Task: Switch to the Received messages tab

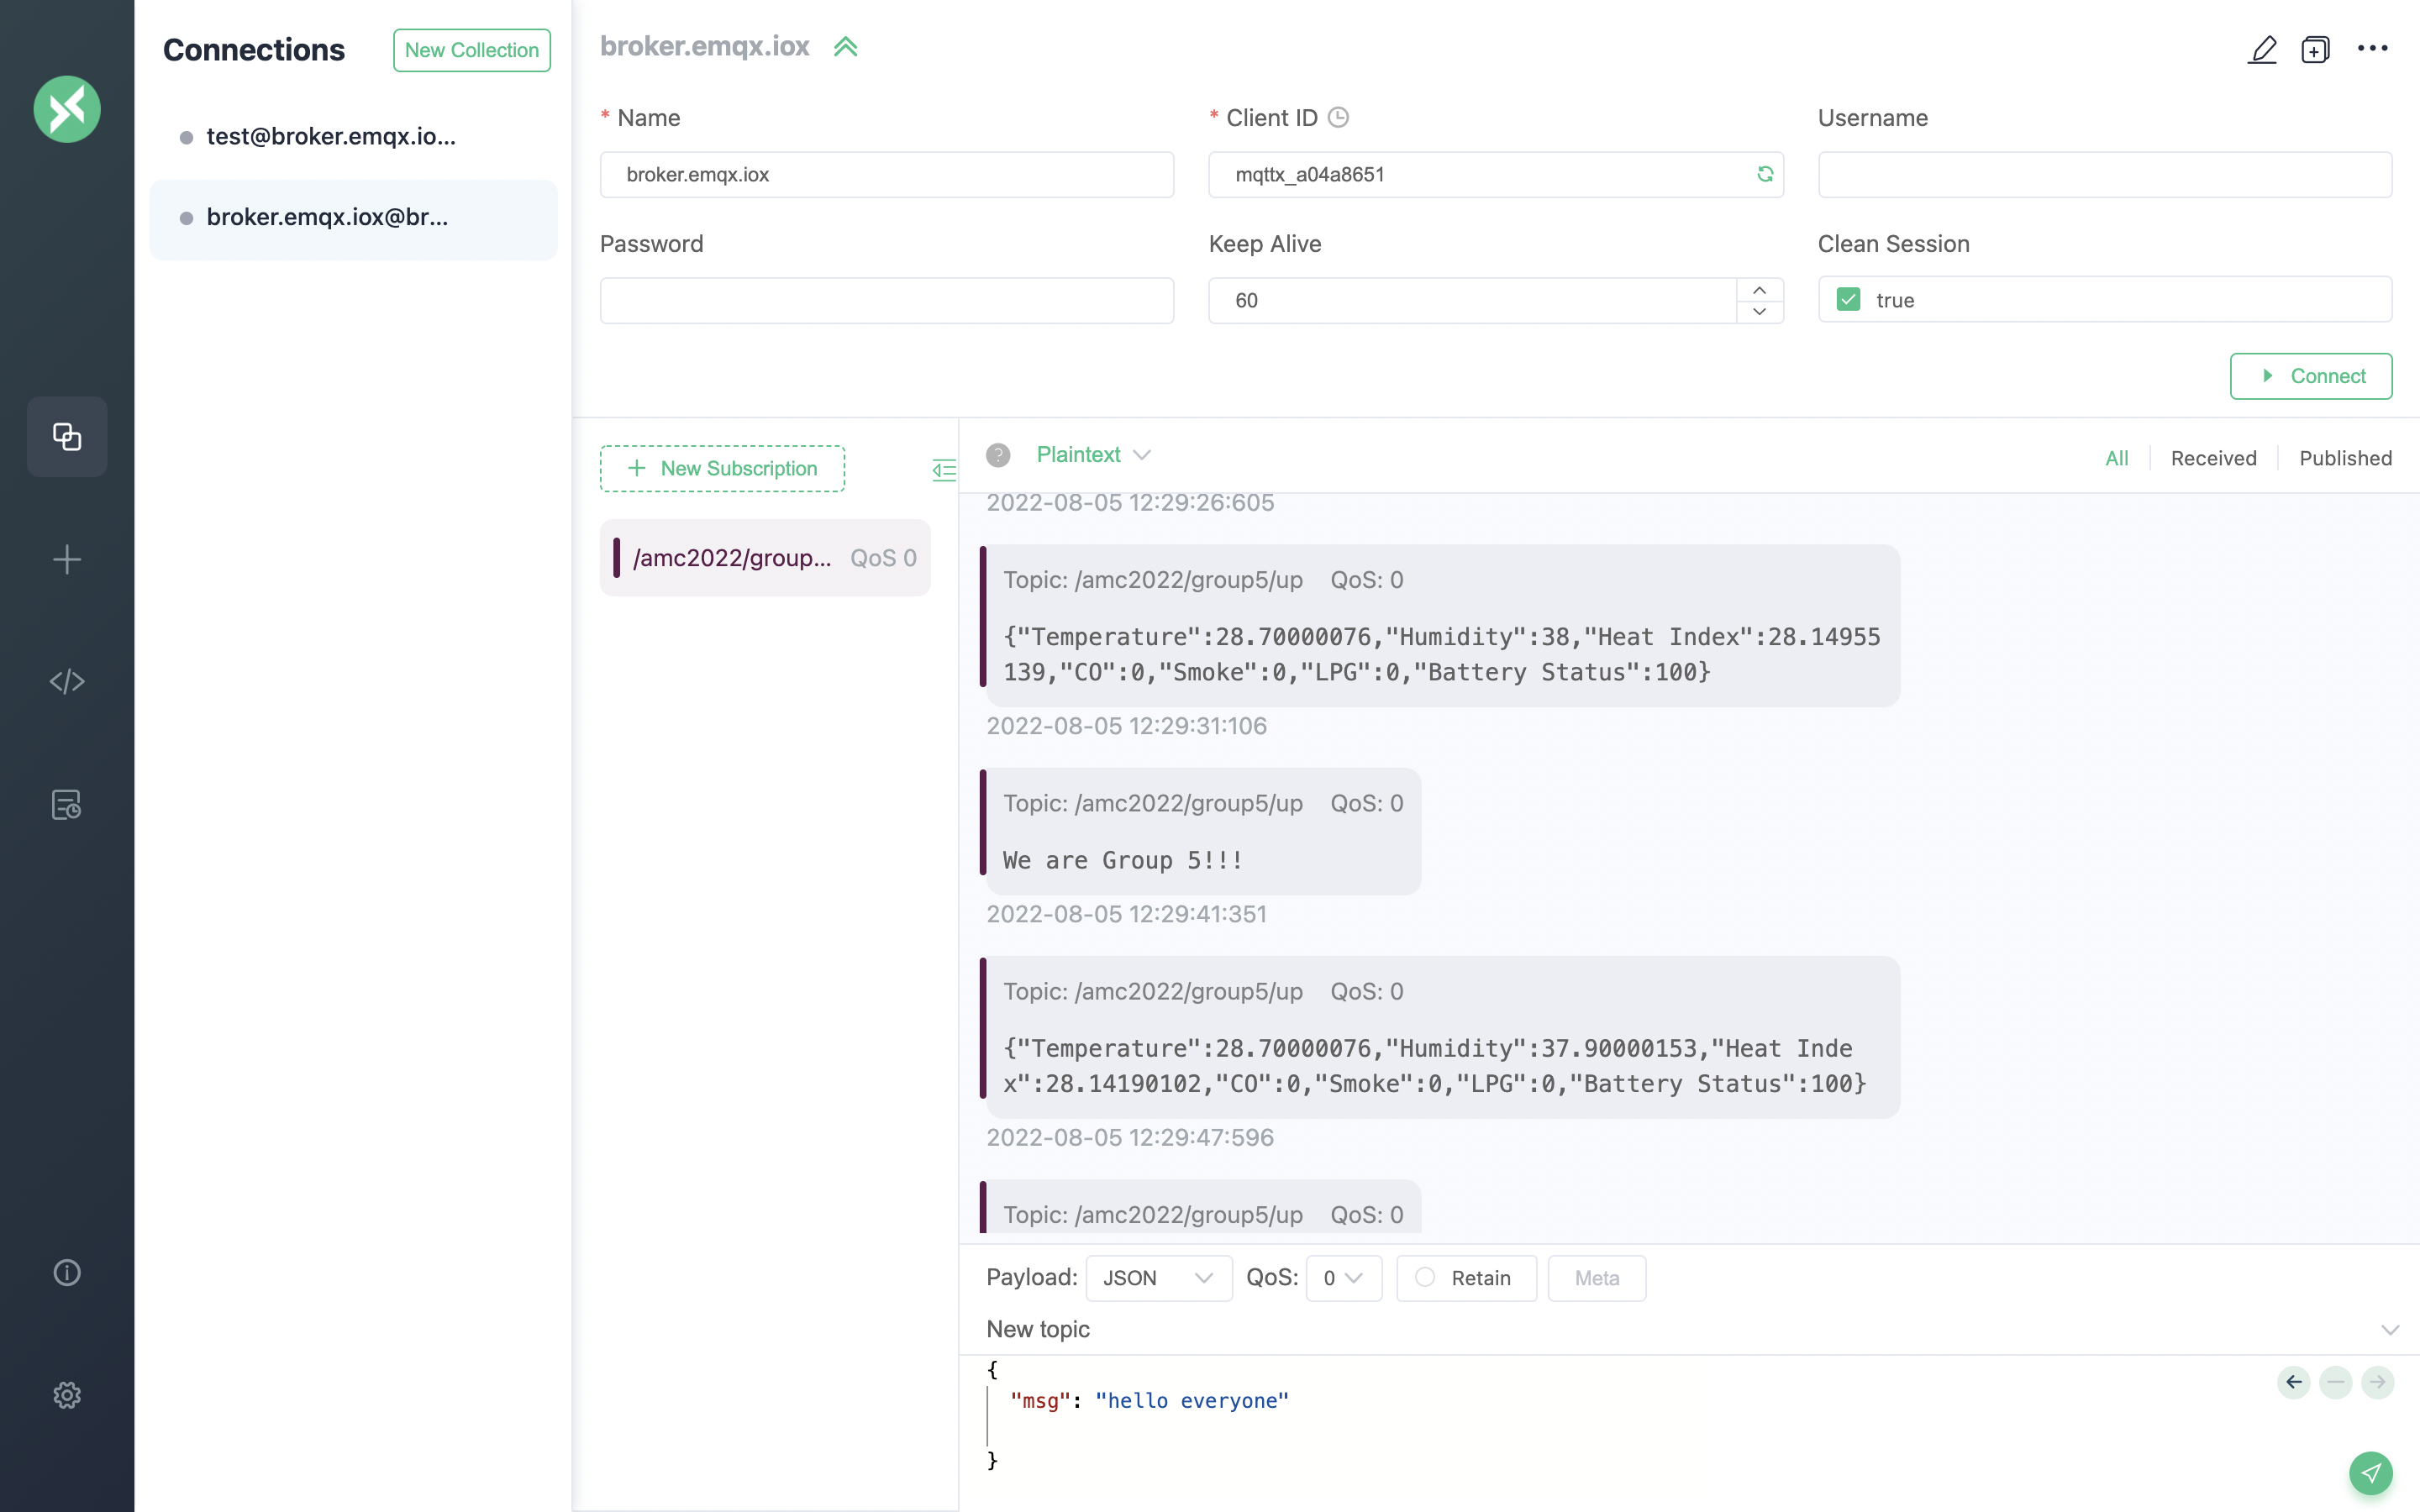Action: pos(2213,458)
